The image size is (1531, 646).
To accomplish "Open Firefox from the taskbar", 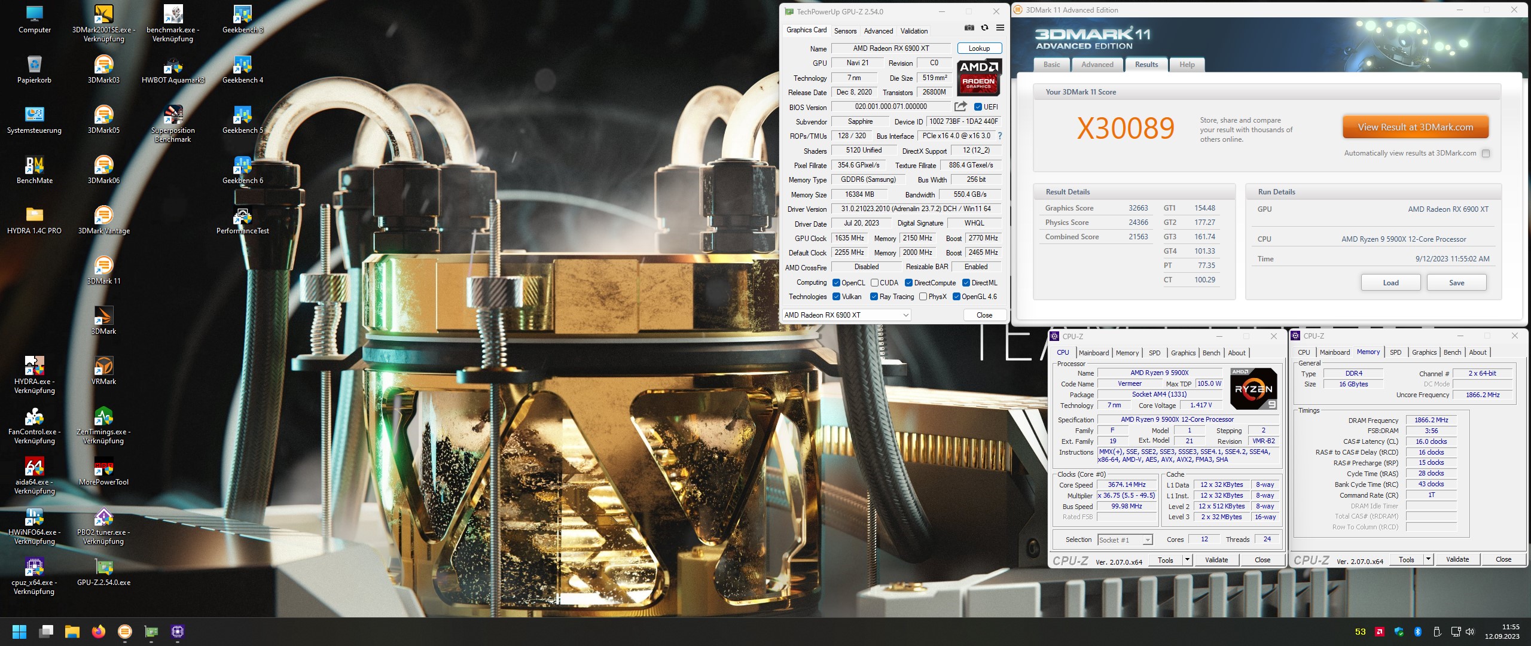I will click(x=99, y=632).
